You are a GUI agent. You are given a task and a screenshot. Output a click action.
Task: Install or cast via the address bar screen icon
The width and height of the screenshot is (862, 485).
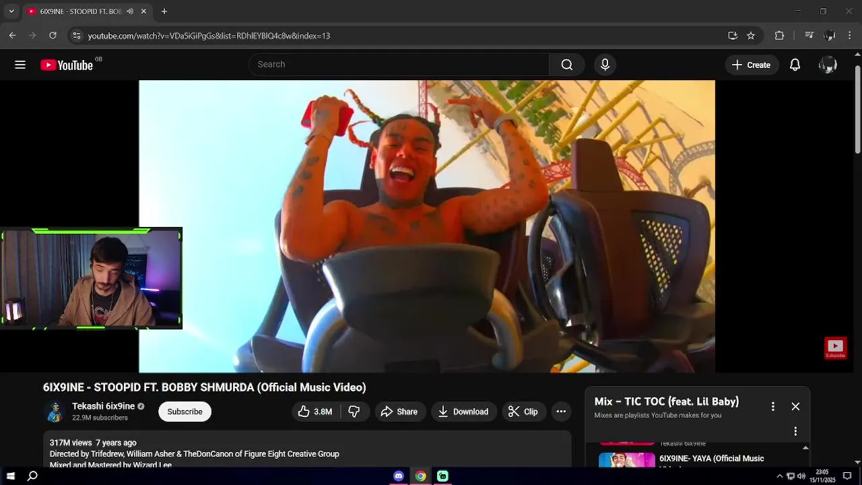tap(733, 36)
